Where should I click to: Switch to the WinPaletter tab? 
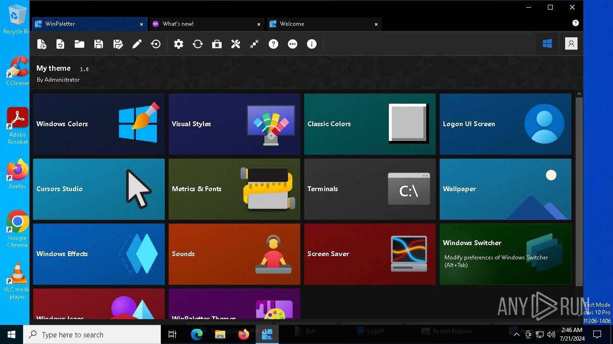[89, 24]
